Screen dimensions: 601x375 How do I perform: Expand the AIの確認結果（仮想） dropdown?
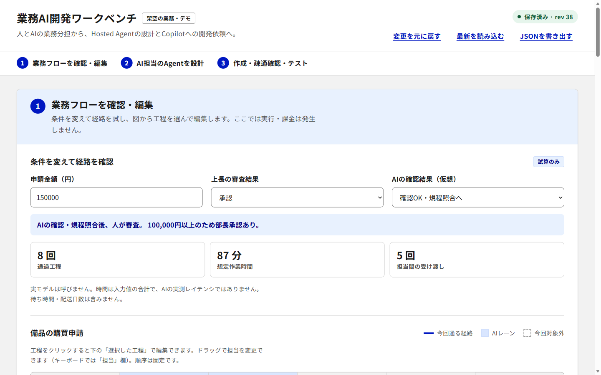coord(478,197)
